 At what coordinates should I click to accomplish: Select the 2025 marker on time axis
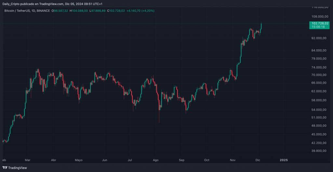(x=284, y=160)
